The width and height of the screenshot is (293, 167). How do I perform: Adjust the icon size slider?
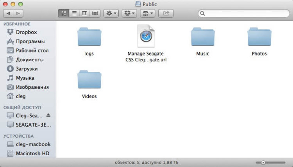pos(263,162)
